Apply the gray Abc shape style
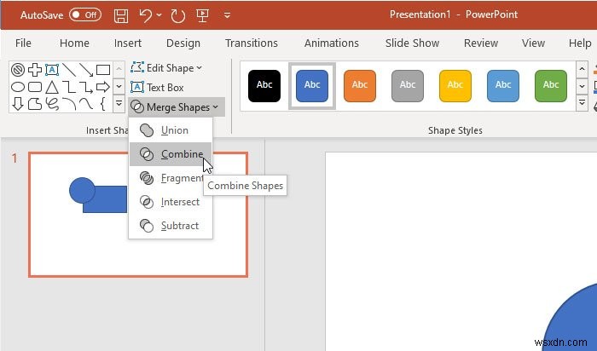 408,86
